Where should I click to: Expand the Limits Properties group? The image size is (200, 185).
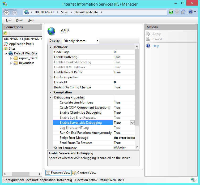click(50, 77)
